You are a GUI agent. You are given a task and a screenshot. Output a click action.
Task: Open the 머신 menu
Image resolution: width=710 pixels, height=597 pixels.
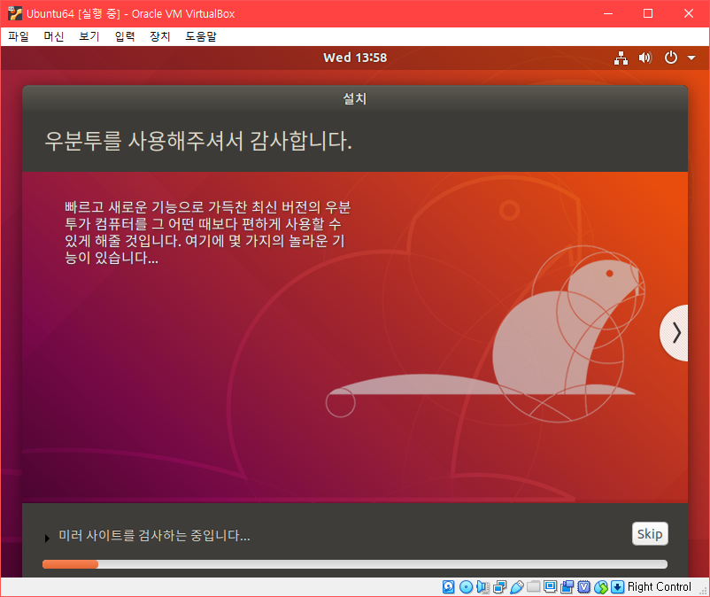tap(54, 36)
